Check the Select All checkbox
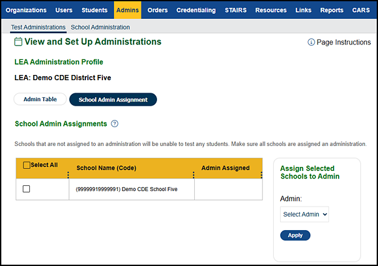Screen dimensions: 378x266 (26, 165)
